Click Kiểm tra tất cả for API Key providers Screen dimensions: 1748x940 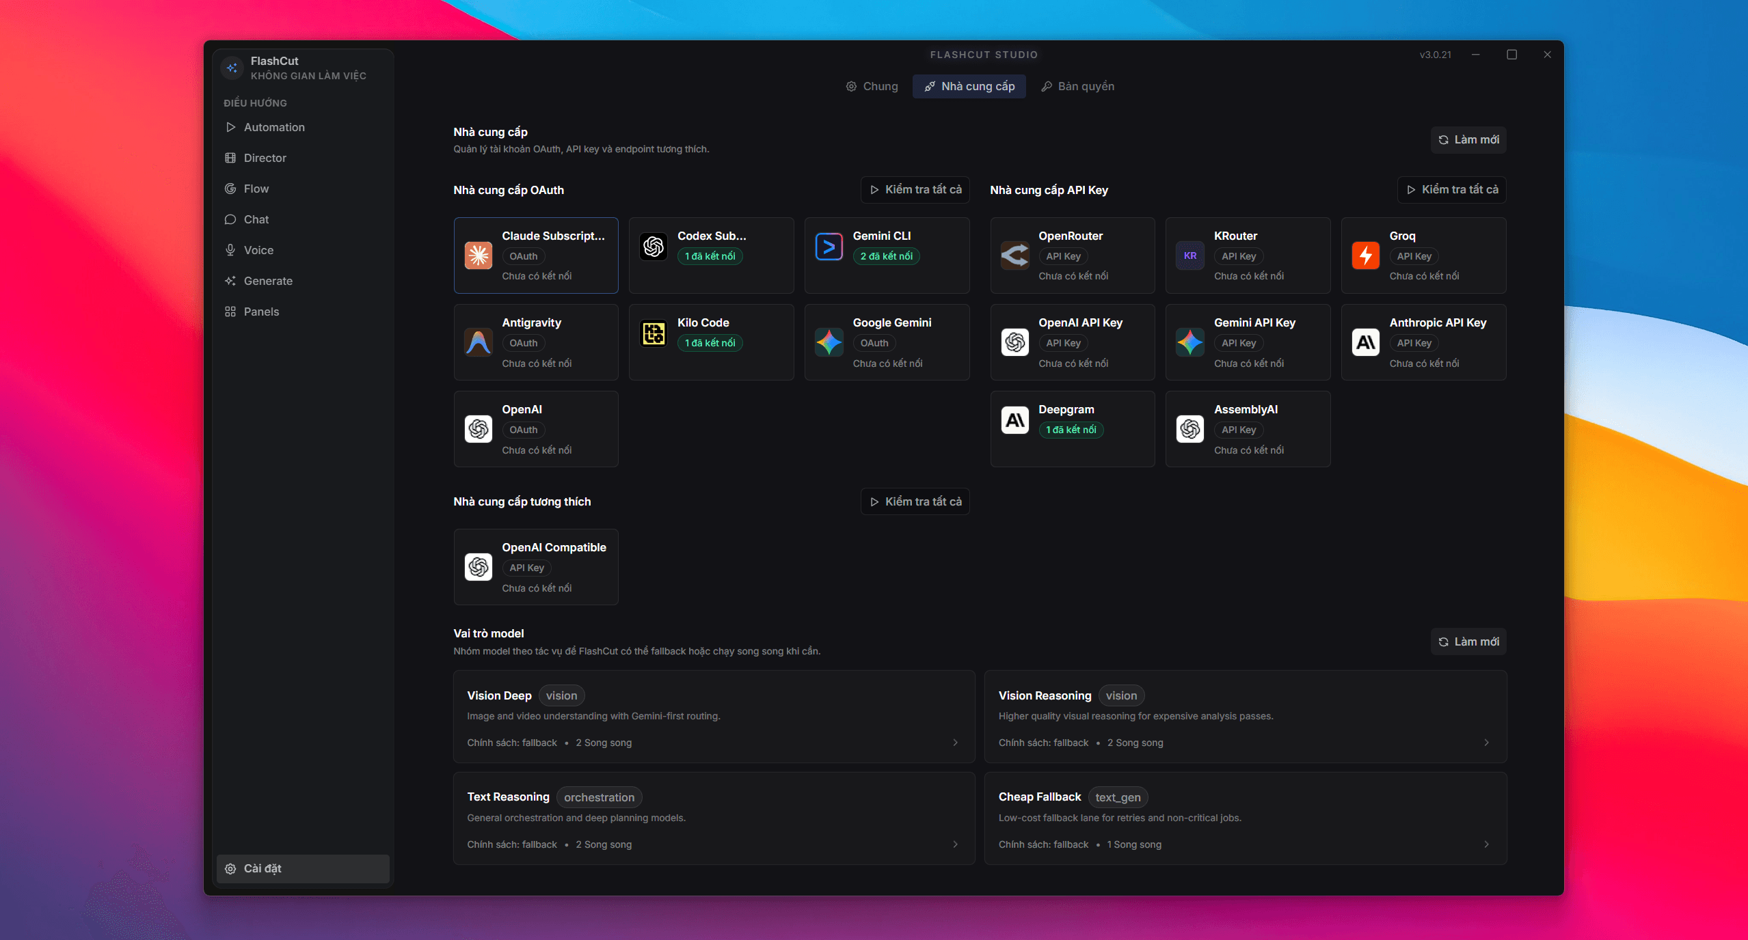pos(1452,189)
